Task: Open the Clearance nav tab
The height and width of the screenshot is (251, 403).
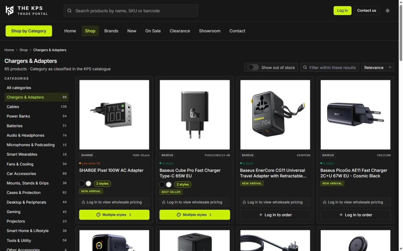Action: [180, 31]
